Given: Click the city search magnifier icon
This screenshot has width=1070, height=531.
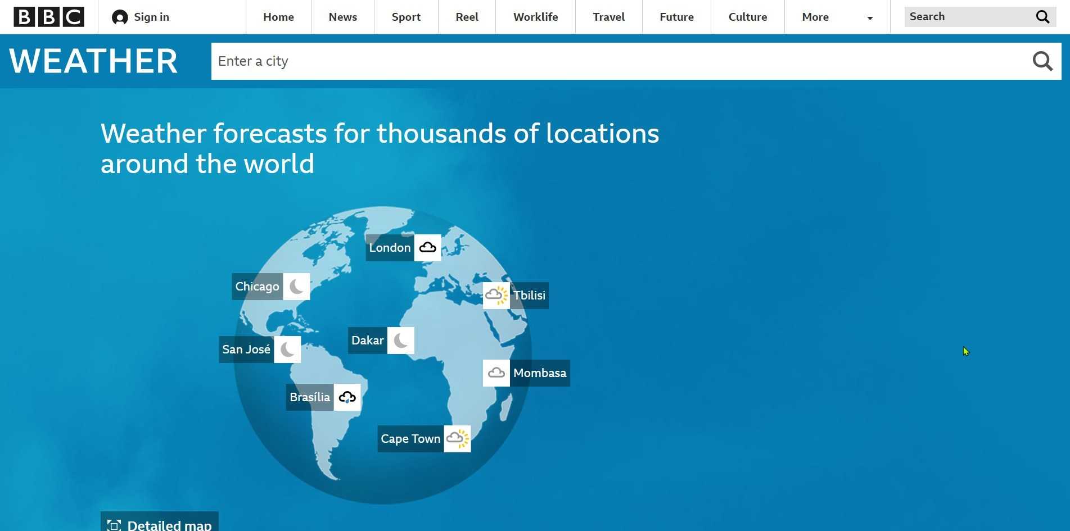Looking at the screenshot, I should click(1042, 61).
